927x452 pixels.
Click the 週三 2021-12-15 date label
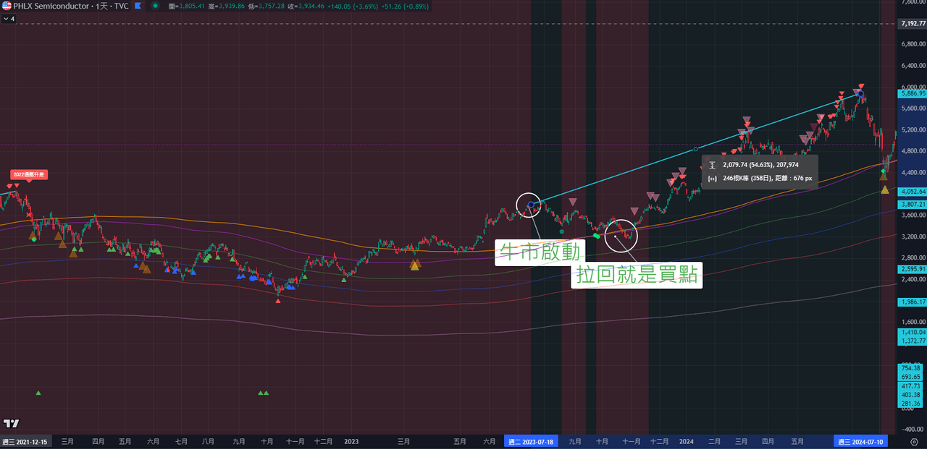[x=25, y=442]
